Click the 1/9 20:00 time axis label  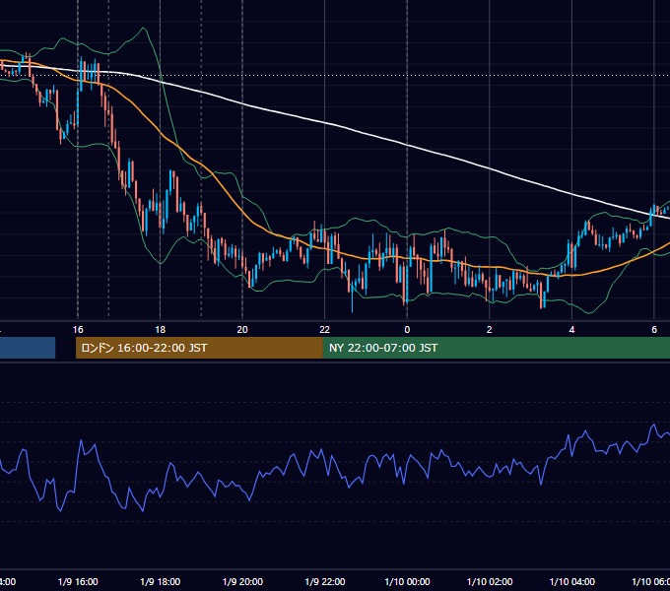pos(242,581)
